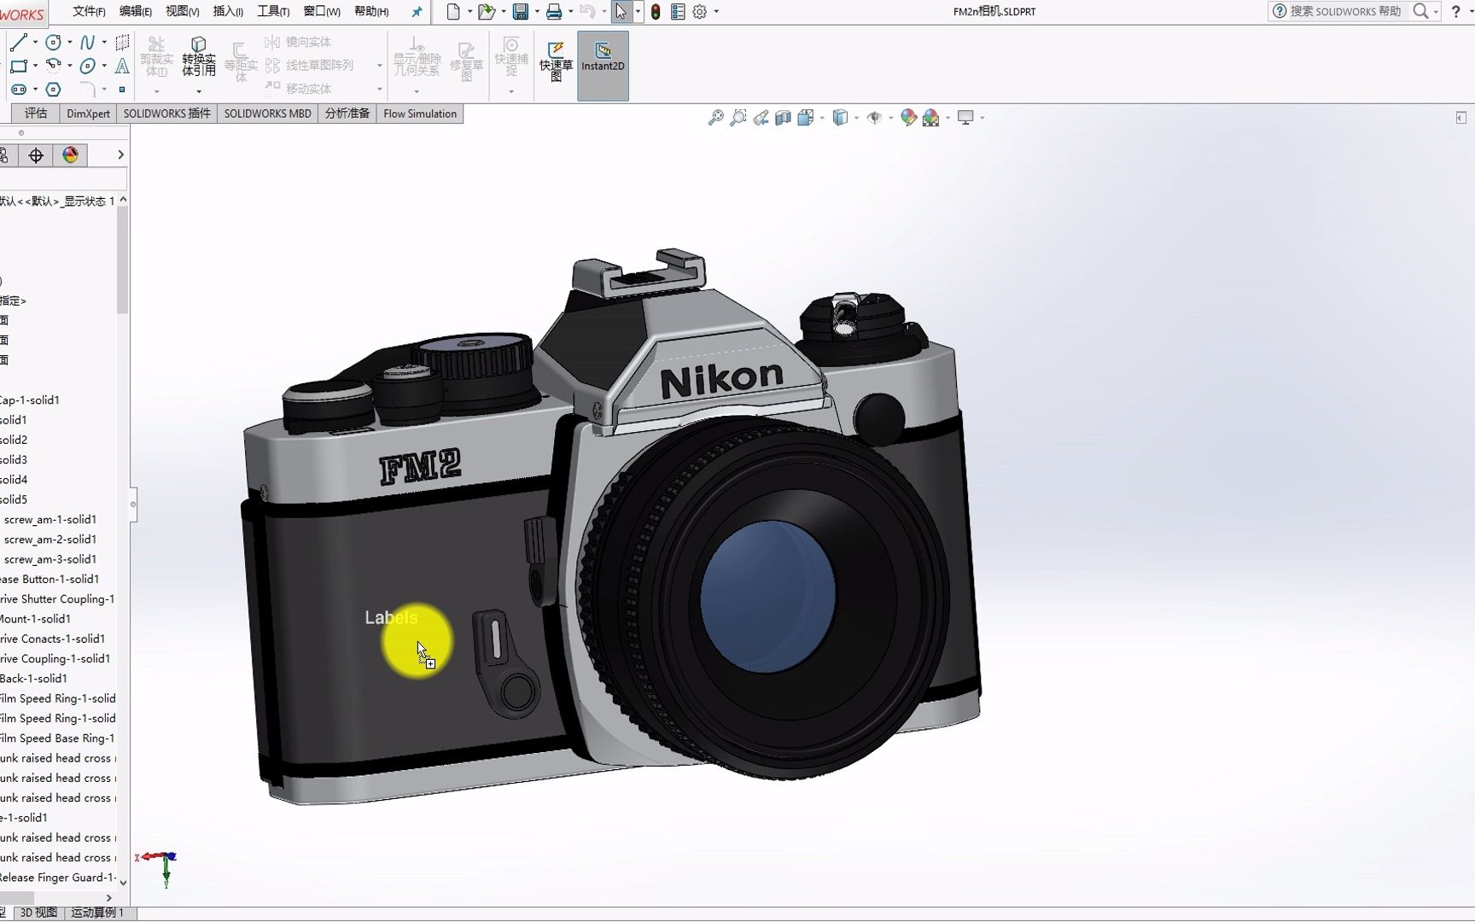
Task: Select the Polygon sketch tool
Action: [x=53, y=89]
